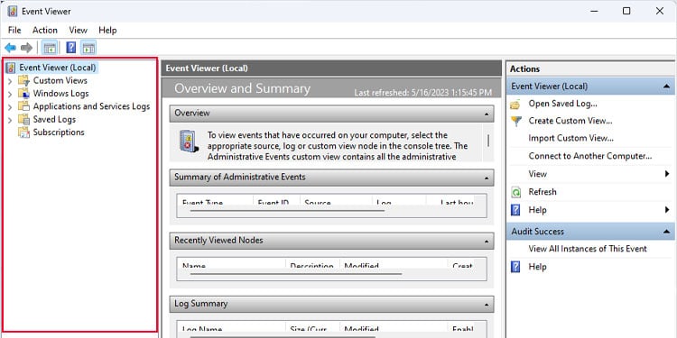Click Event Viewer (Local) tree root icon
Viewport: 677px width, 338px height.
11,68
